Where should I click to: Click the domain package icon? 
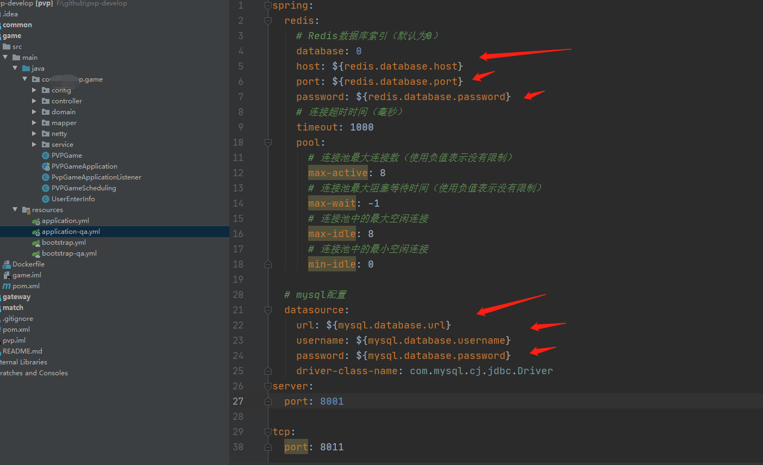coord(46,112)
